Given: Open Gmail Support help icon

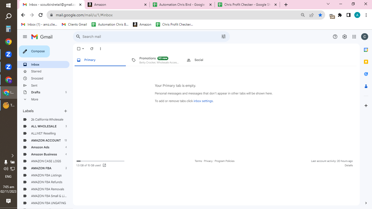Looking at the screenshot, I should point(335,37).
